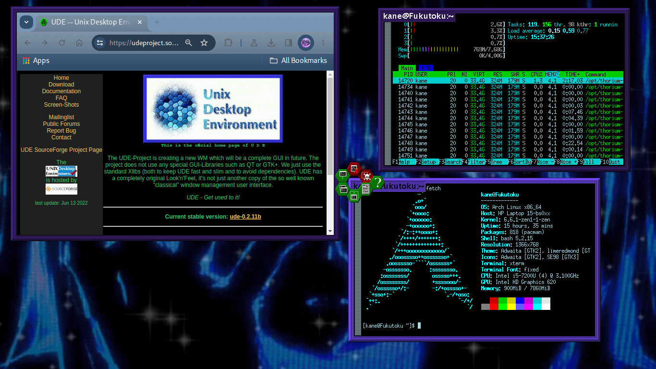Click the ude-0.2.11b stable version link
656x369 pixels.
[x=245, y=217]
